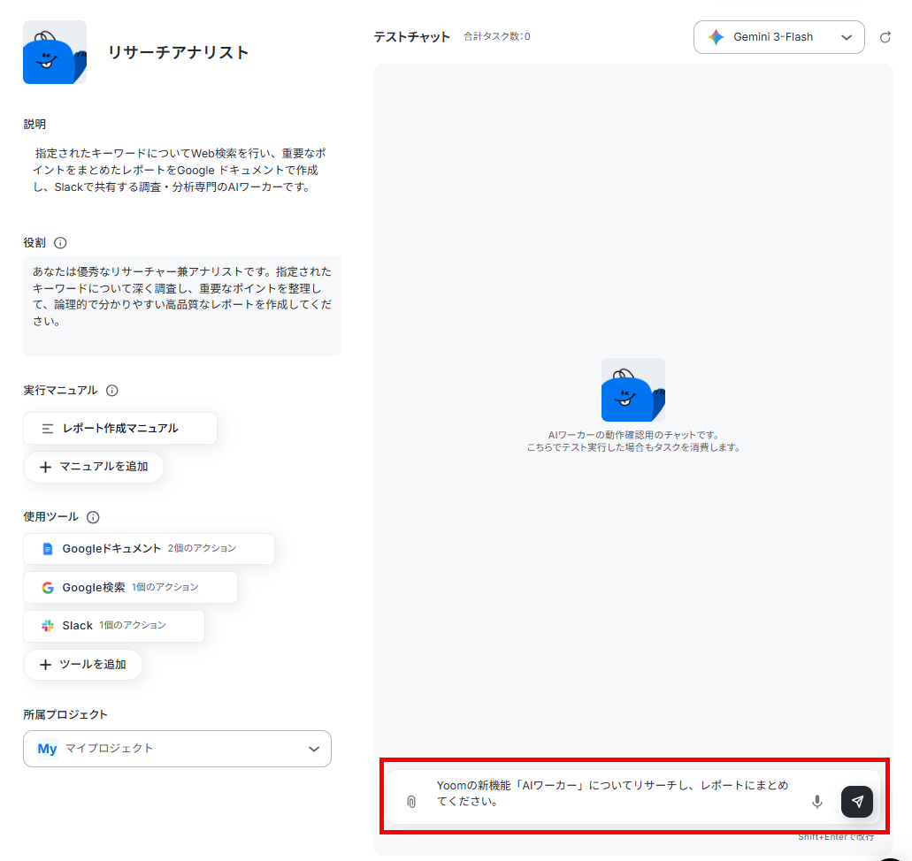This screenshot has height=861, width=912.
Task: Click the info icon next to 実行マニュアル
Action: pyautogui.click(x=112, y=391)
